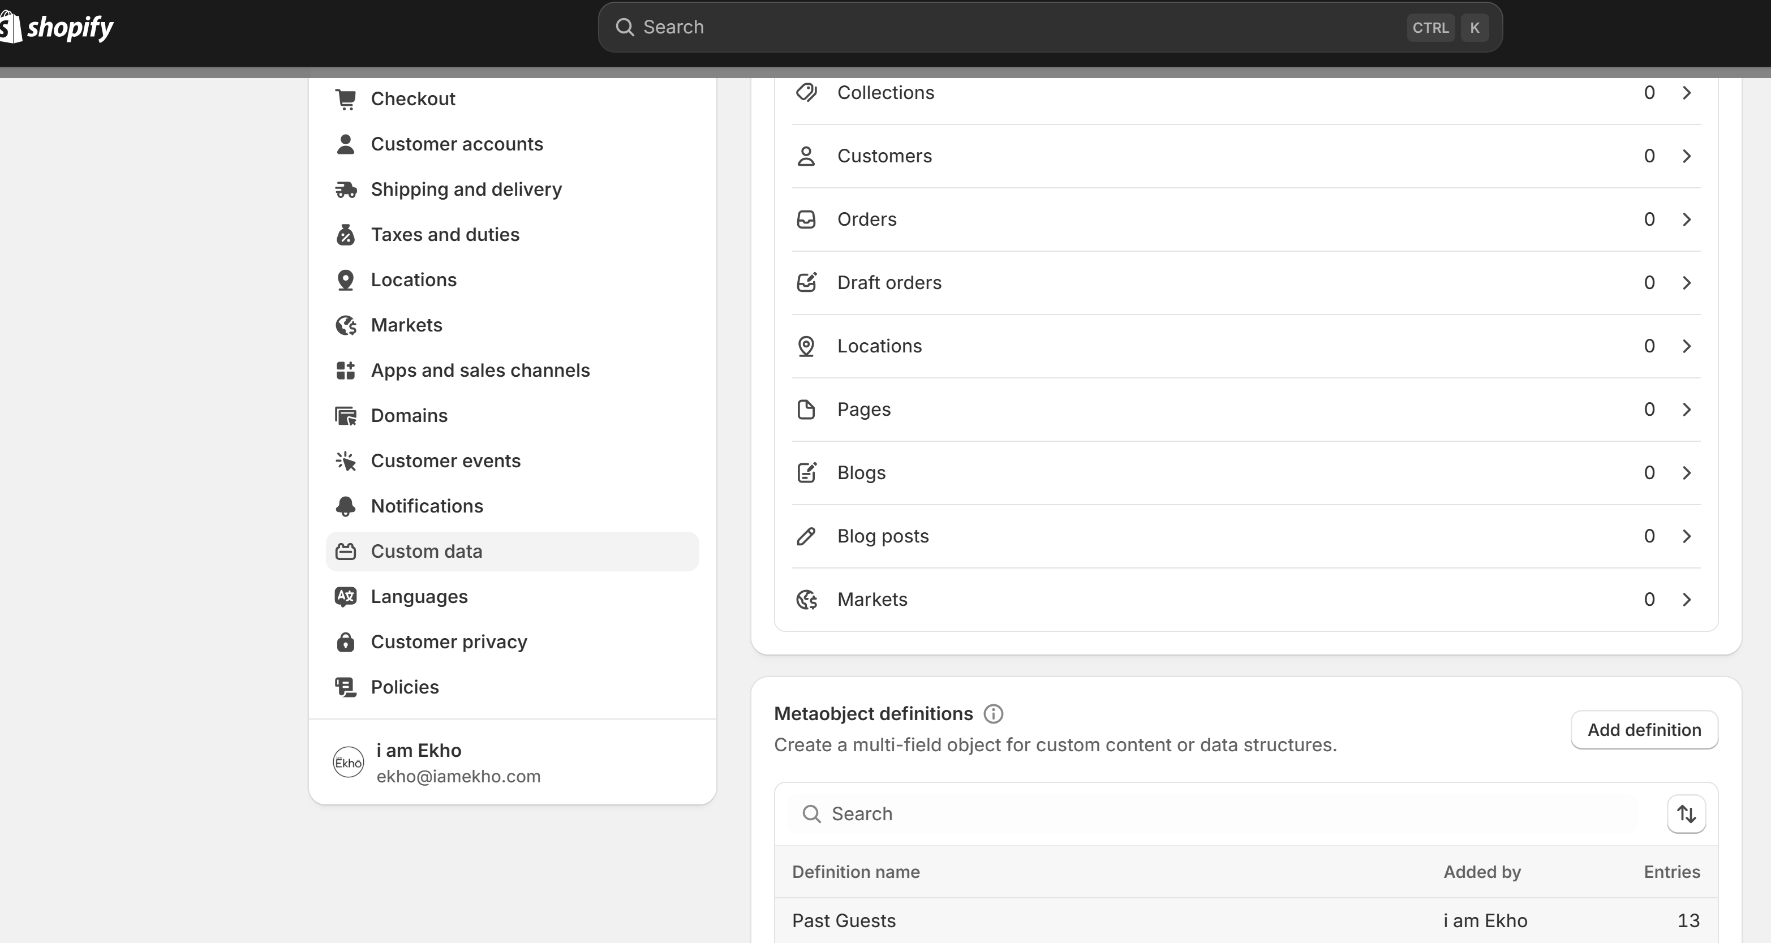Click the Customer privacy lock icon
1771x943 pixels.
(x=346, y=642)
